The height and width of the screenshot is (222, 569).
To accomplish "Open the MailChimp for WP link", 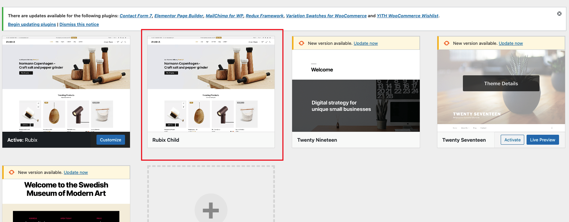I will pos(224,16).
